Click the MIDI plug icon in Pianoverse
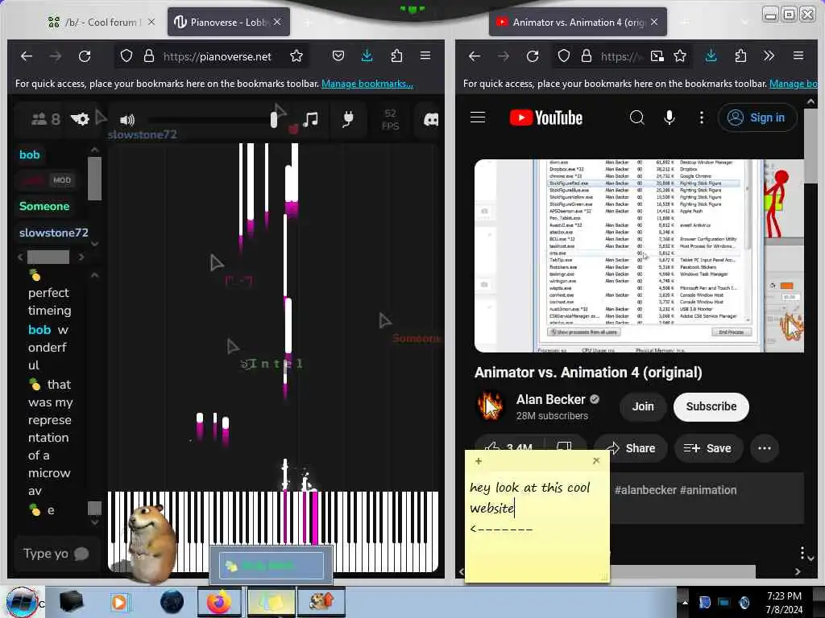This screenshot has height=618, width=825. [x=347, y=119]
